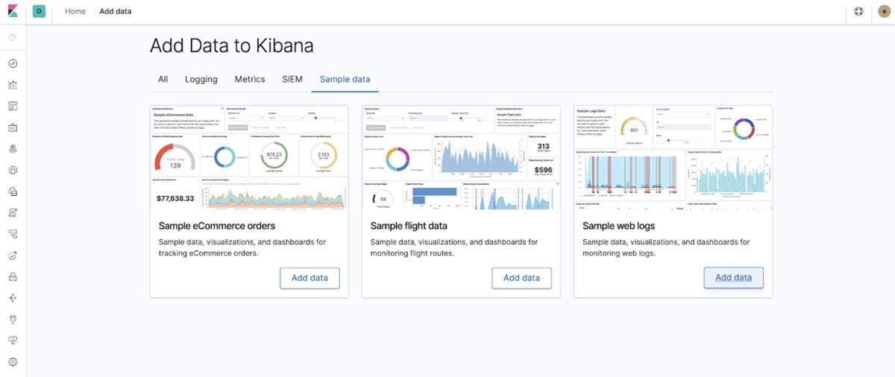The image size is (895, 377).
Task: Switch to the SIEM tab
Action: click(292, 79)
